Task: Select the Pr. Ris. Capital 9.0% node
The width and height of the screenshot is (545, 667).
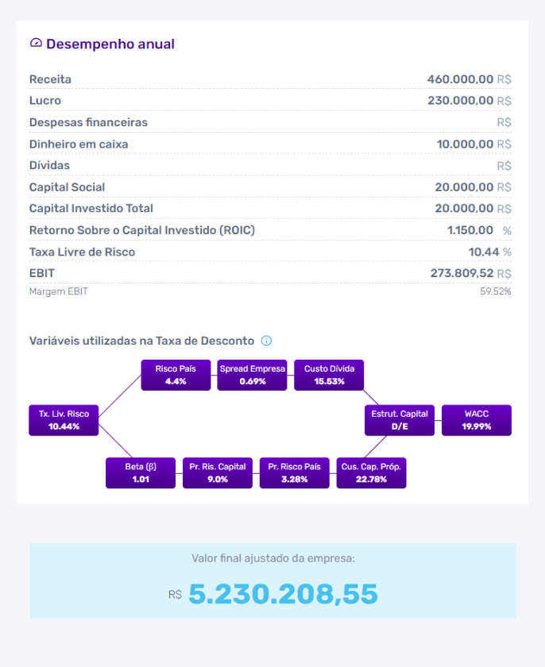Action: 218,472
